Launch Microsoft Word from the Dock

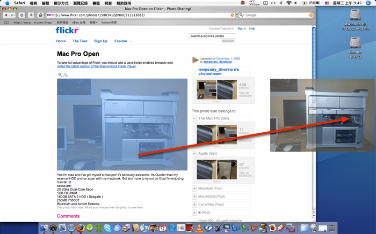click(x=236, y=228)
